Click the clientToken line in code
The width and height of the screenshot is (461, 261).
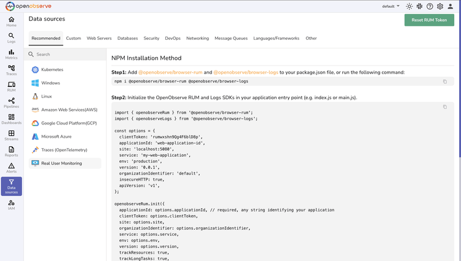point(161,137)
